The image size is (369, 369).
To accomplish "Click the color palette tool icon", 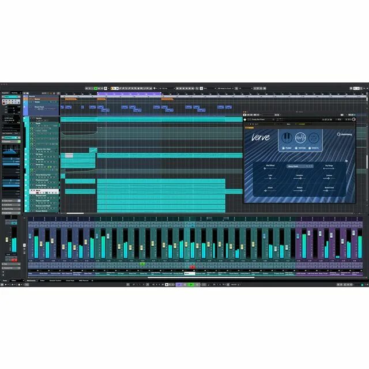I will [x=155, y=88].
